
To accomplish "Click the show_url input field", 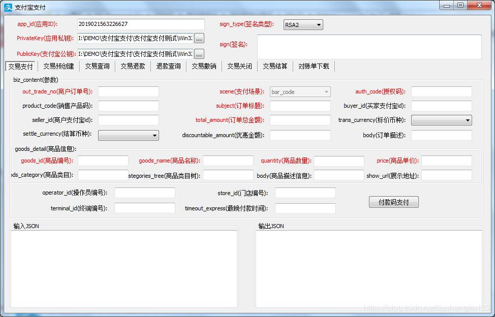I will click(x=447, y=175).
